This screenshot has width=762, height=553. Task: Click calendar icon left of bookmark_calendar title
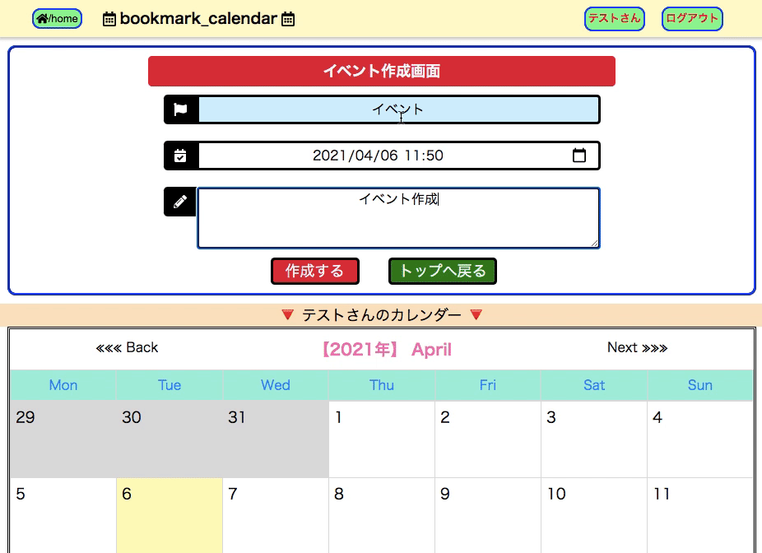(x=109, y=19)
